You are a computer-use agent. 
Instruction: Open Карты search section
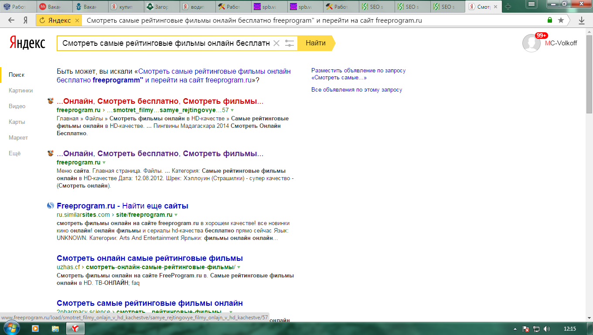(x=17, y=122)
